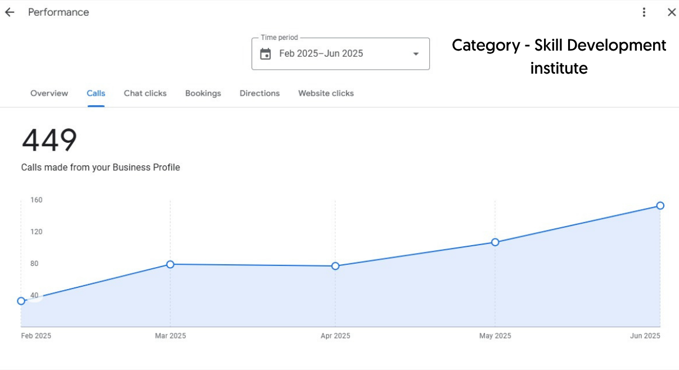The width and height of the screenshot is (679, 370).
Task: Click the 449 total calls number
Action: pyautogui.click(x=50, y=141)
